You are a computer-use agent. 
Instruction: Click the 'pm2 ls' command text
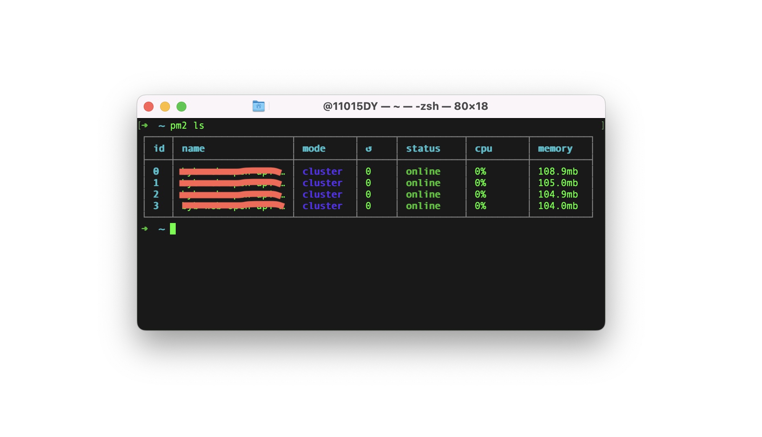tap(187, 125)
